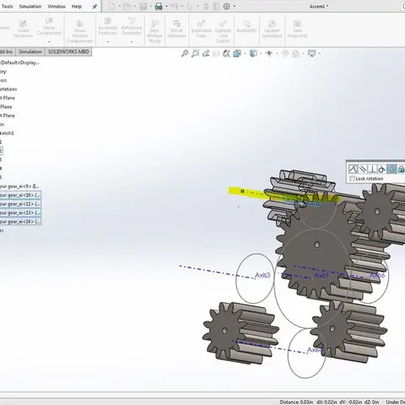Select the Concentric mate icon
This screenshot has width=405, height=405.
[x=391, y=169]
